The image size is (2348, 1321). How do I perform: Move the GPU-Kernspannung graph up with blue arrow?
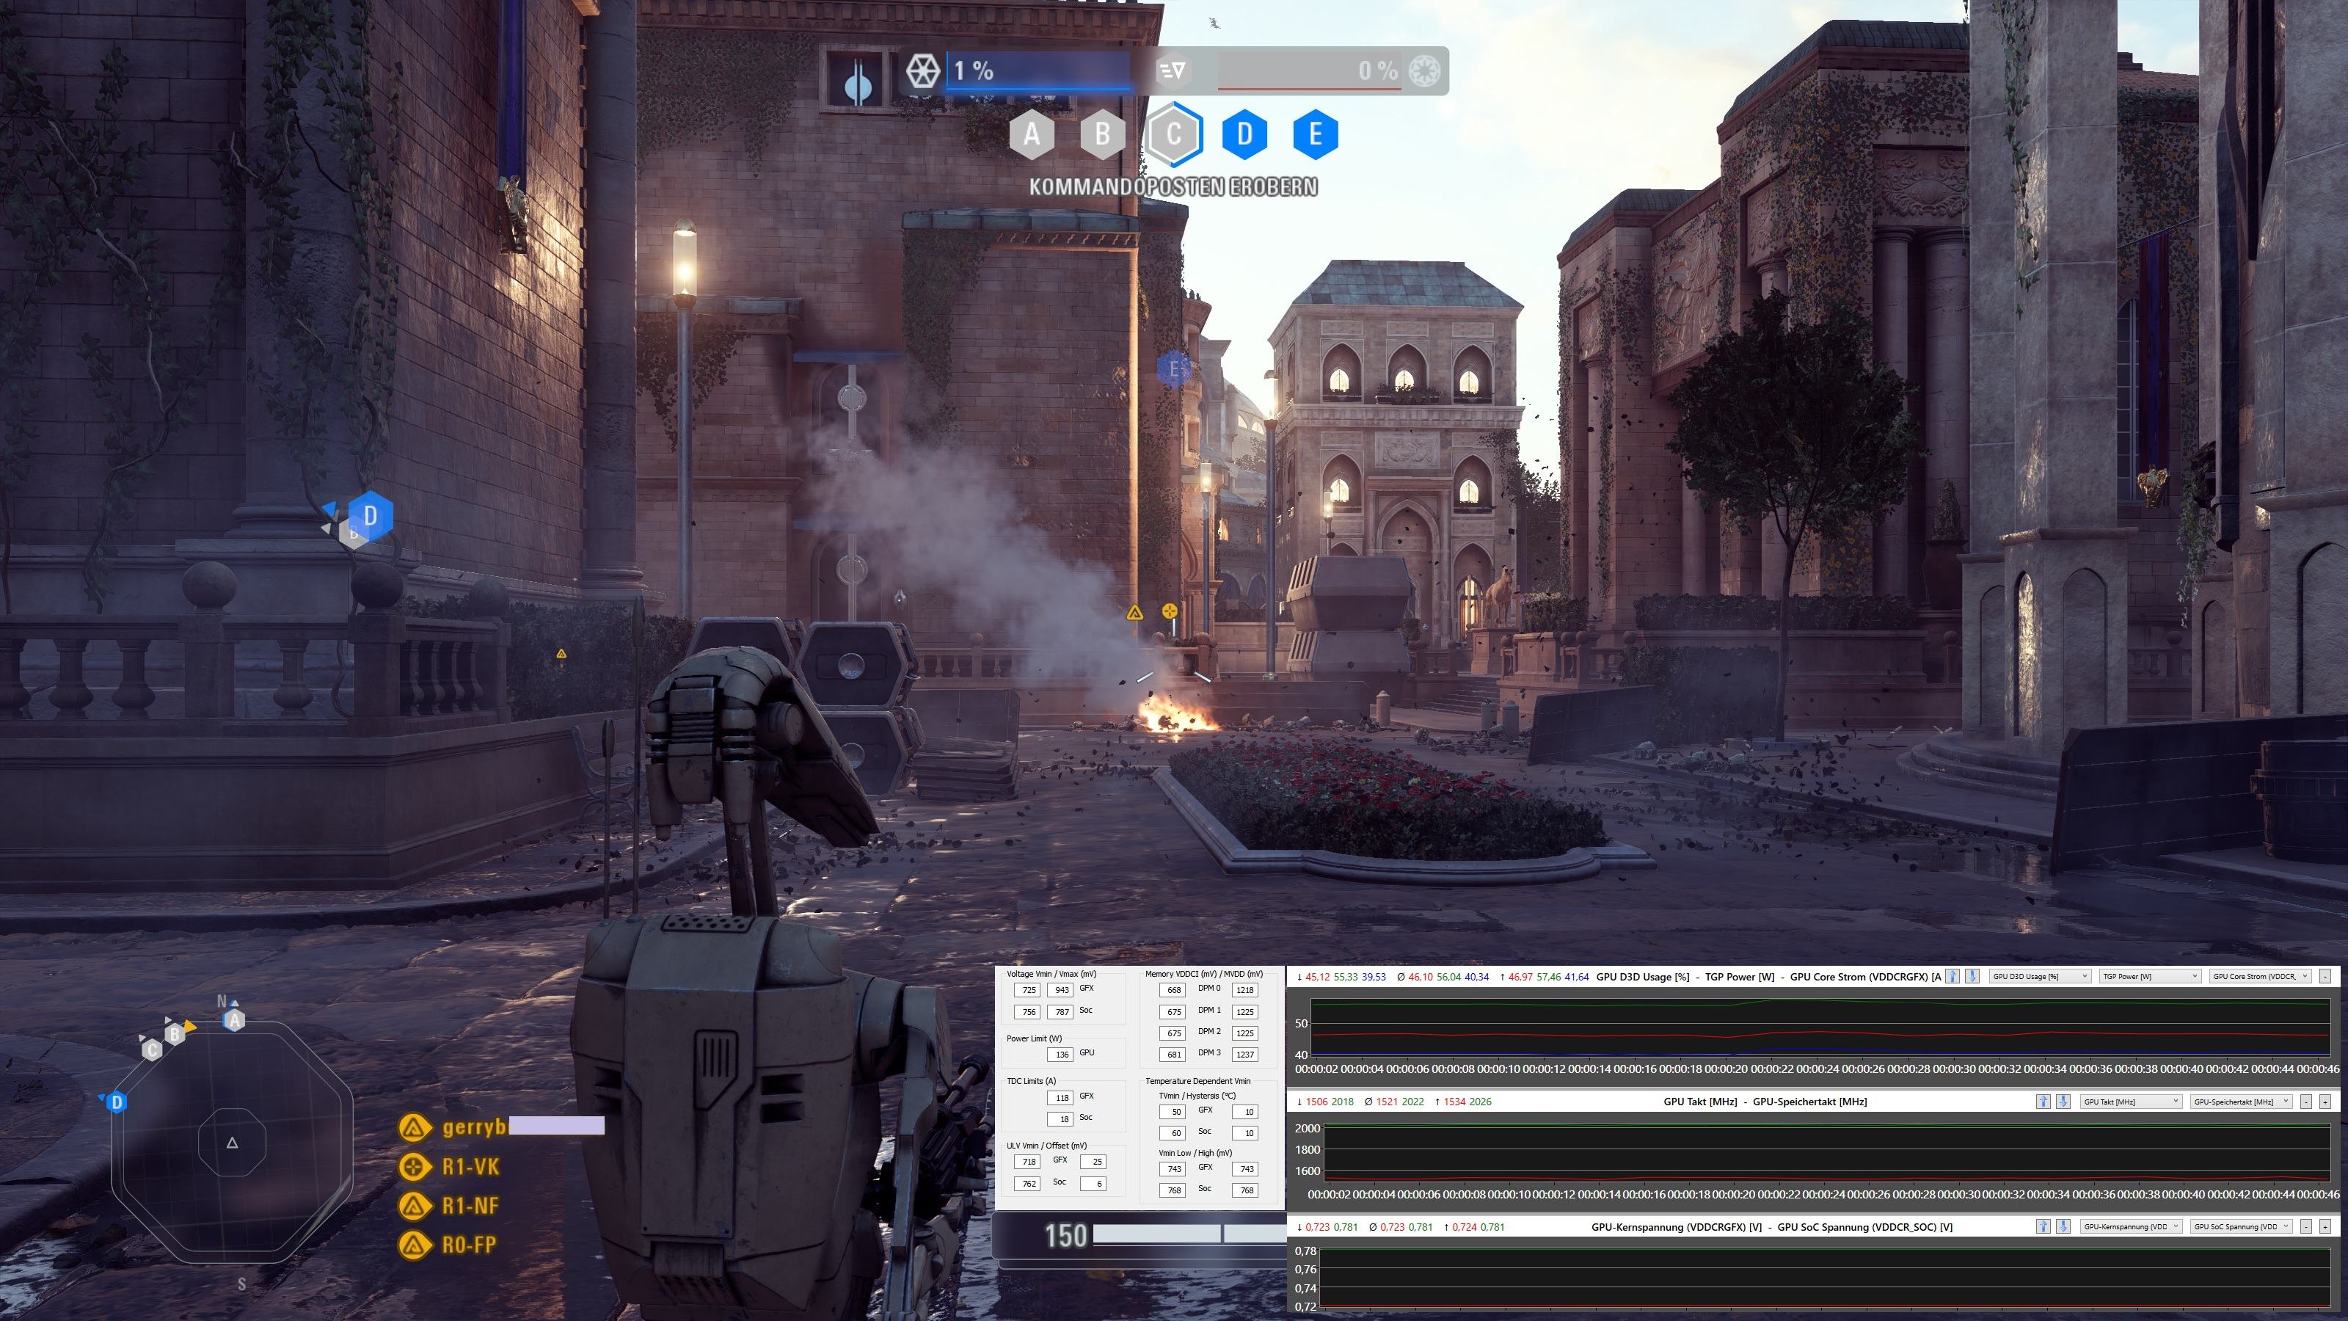point(2043,1226)
